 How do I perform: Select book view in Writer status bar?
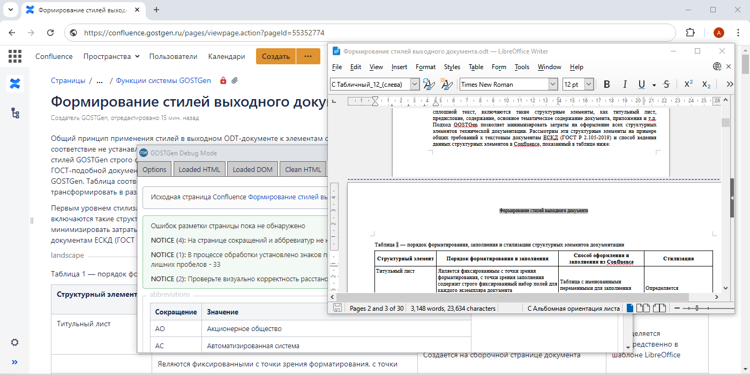pyautogui.click(x=659, y=308)
